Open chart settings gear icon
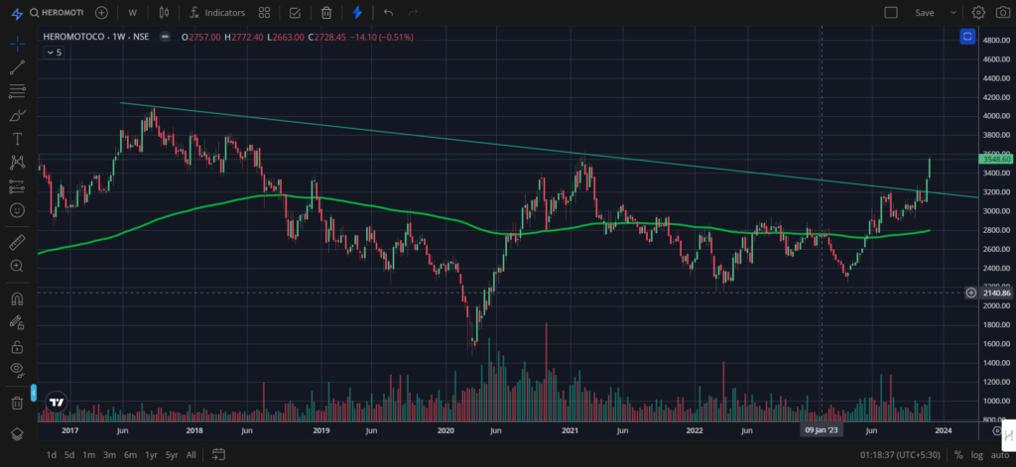Image resolution: width=1016 pixels, height=467 pixels. (978, 12)
